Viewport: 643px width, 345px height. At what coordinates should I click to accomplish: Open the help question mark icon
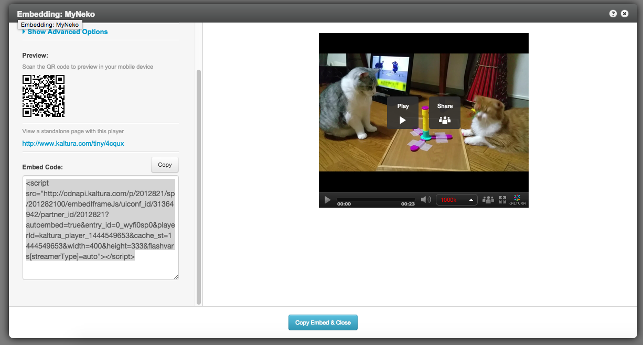[x=613, y=14]
